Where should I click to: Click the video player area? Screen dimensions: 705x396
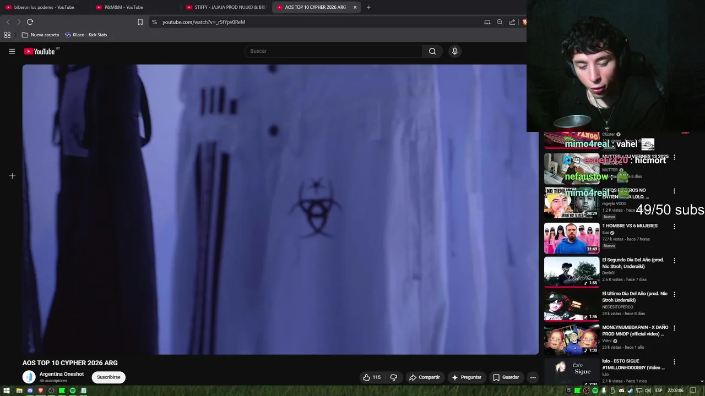coord(280,210)
